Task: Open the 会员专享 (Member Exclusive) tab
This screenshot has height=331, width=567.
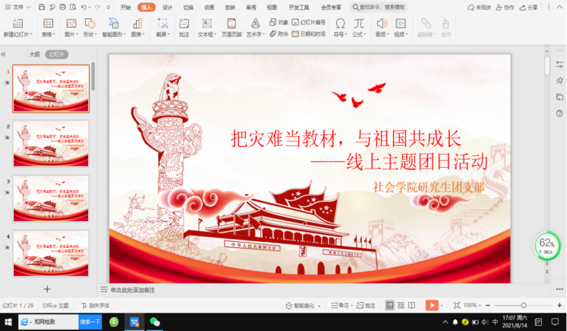Action: [x=331, y=7]
